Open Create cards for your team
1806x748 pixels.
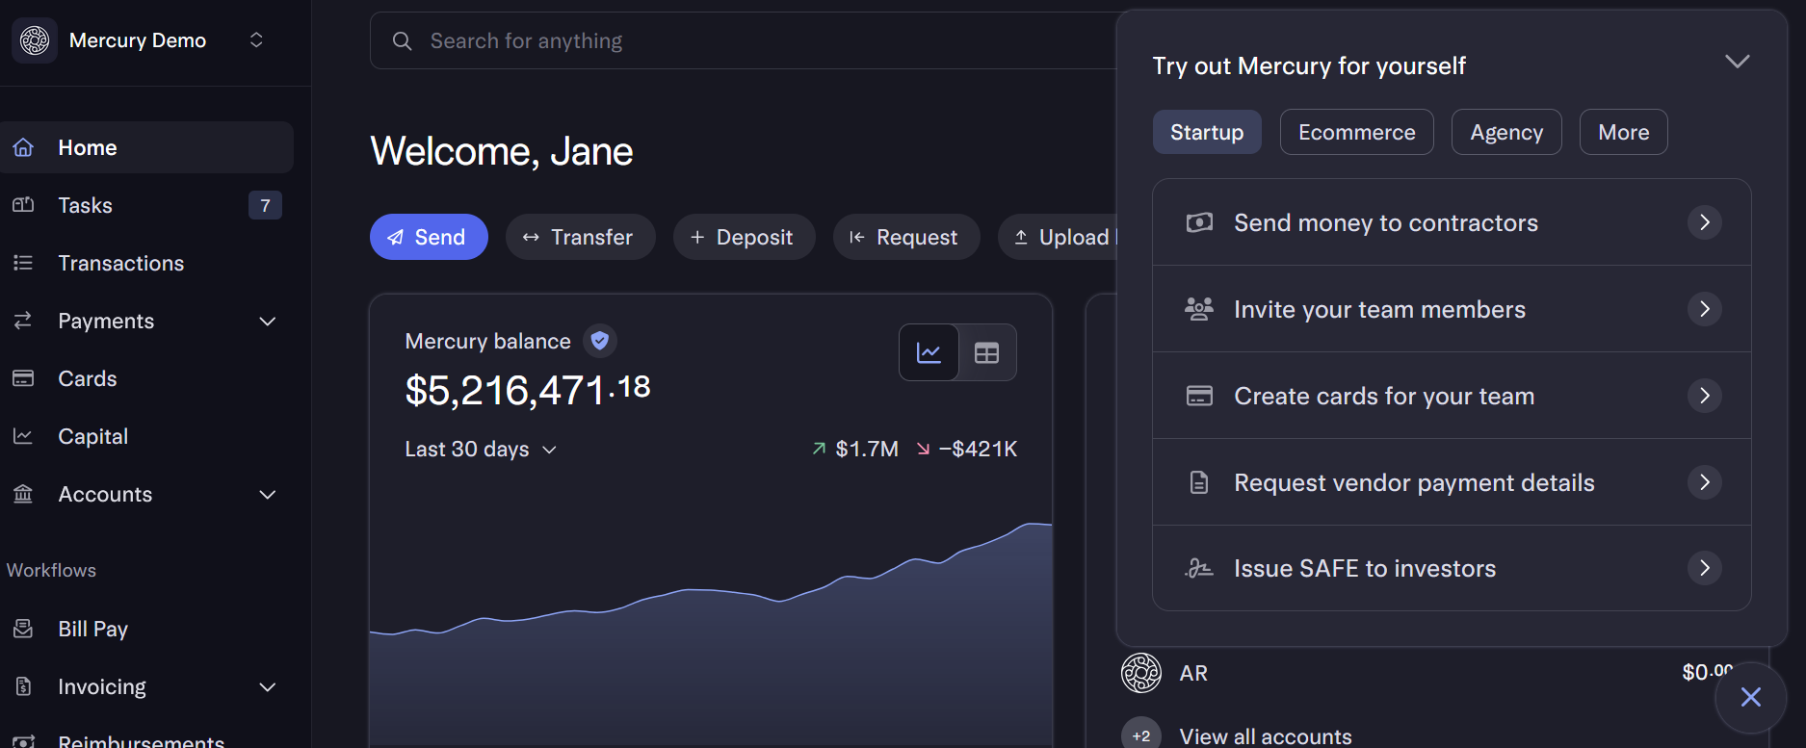[1452, 396]
